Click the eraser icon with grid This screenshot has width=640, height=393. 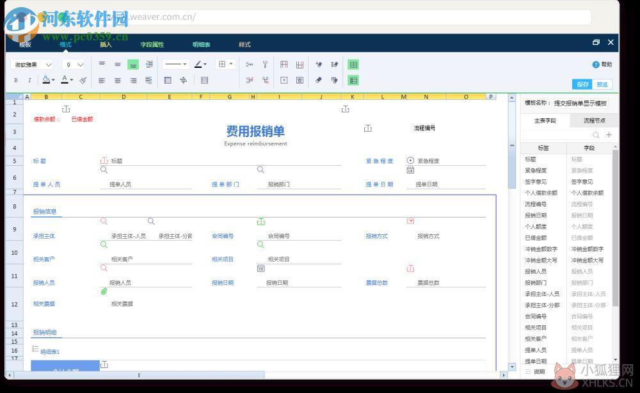point(334,81)
